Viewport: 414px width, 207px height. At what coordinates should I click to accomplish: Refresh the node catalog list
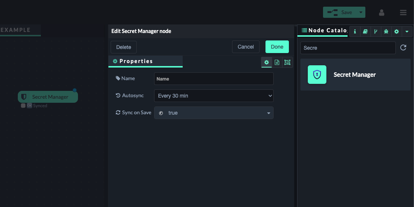(403, 47)
